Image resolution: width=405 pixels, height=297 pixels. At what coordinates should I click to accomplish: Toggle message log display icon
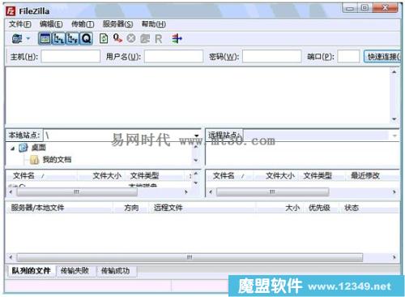45,39
